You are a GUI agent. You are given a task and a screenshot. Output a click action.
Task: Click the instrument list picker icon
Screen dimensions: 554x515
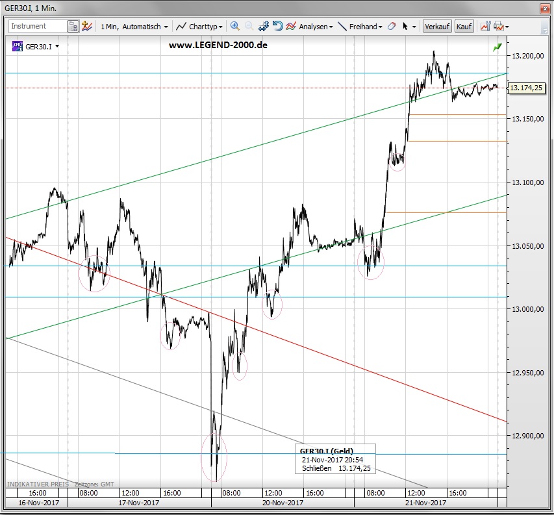click(72, 27)
